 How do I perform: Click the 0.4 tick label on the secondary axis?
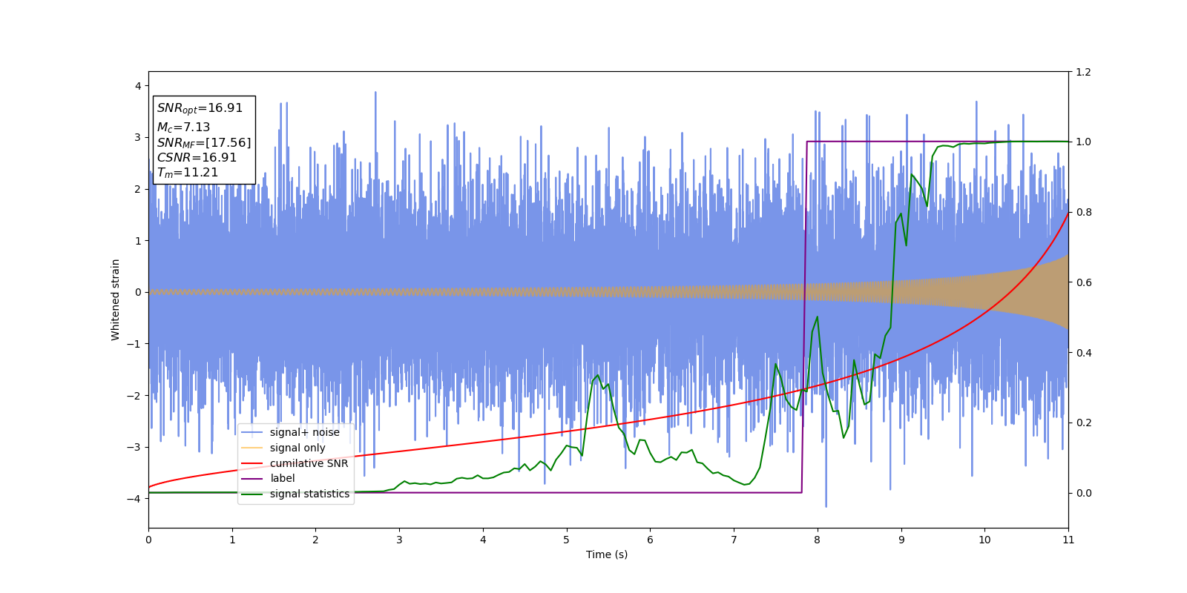[1083, 353]
